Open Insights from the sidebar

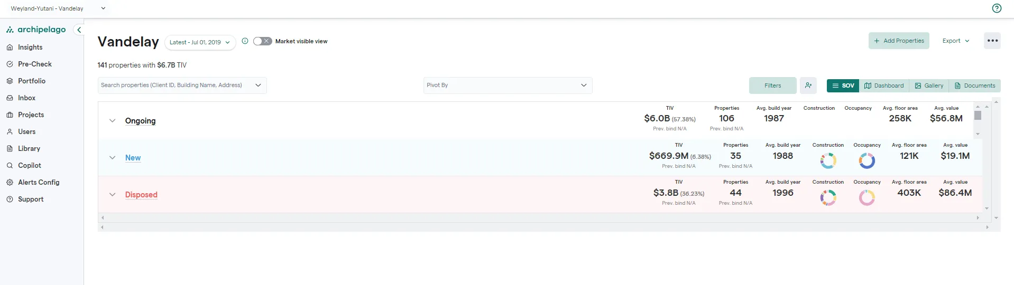point(30,47)
